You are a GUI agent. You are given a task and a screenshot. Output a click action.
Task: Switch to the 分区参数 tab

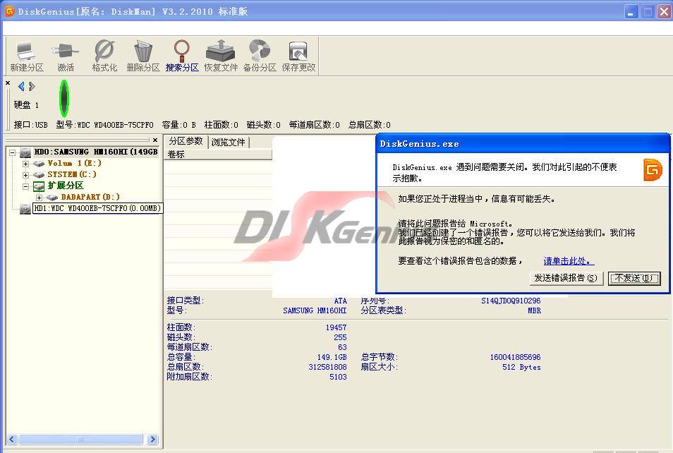[186, 141]
